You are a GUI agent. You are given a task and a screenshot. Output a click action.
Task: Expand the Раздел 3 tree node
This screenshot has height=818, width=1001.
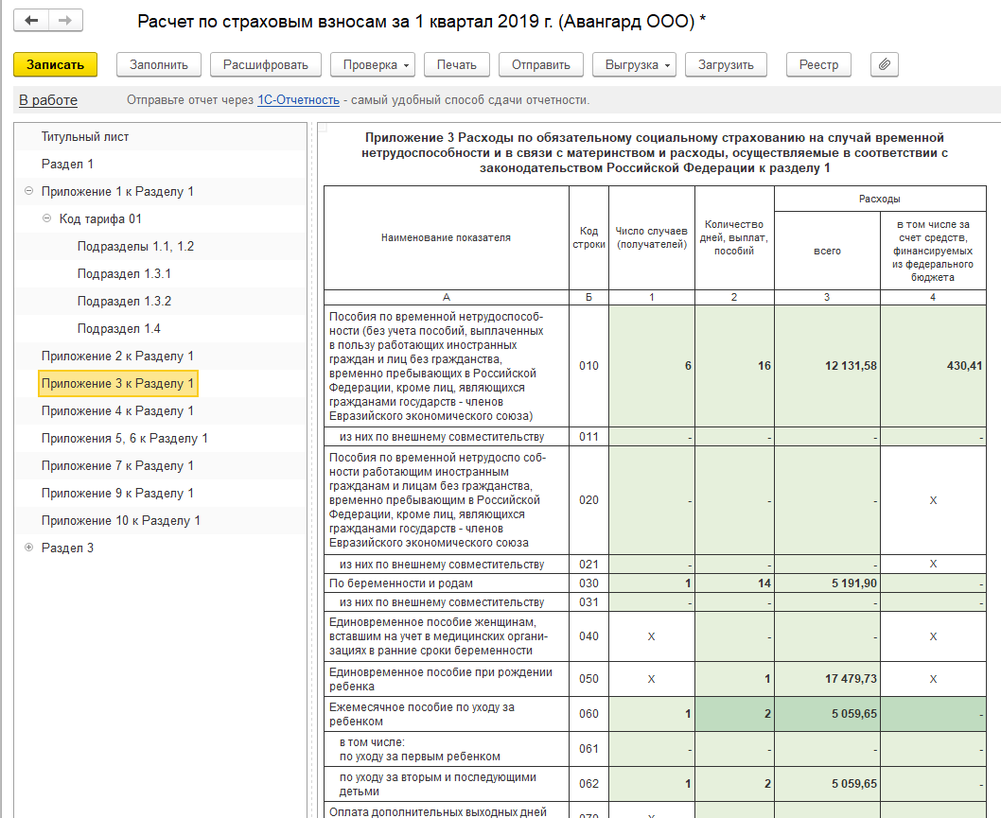(28, 548)
